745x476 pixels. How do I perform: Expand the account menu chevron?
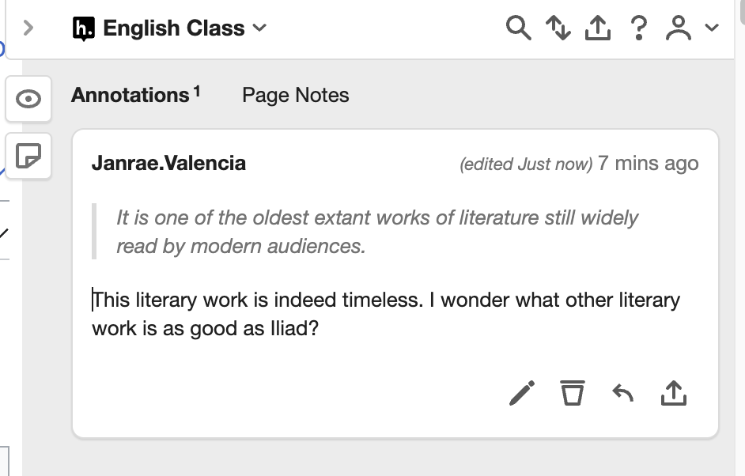tap(709, 30)
